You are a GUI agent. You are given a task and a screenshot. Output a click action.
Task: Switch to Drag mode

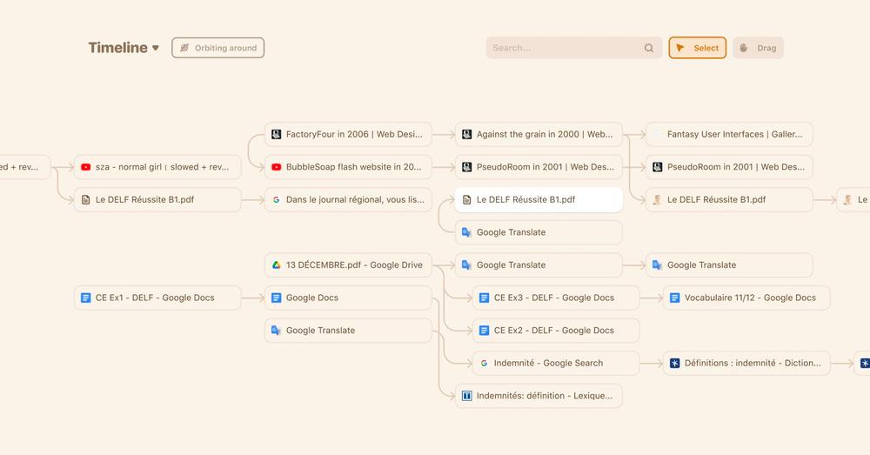(x=759, y=48)
